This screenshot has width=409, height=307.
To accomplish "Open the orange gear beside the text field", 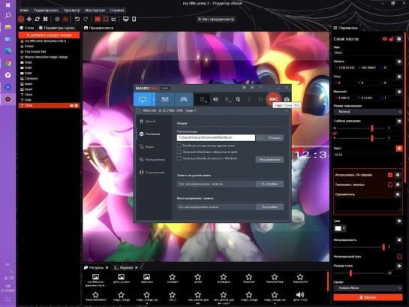I will pyautogui.click(x=398, y=148).
